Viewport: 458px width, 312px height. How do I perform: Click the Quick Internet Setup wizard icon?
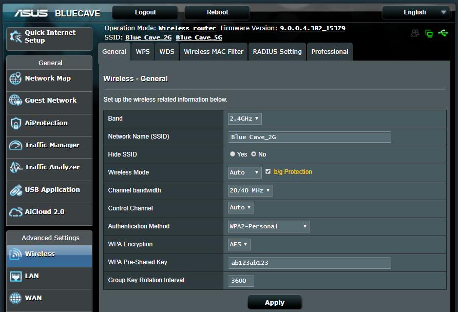15,37
